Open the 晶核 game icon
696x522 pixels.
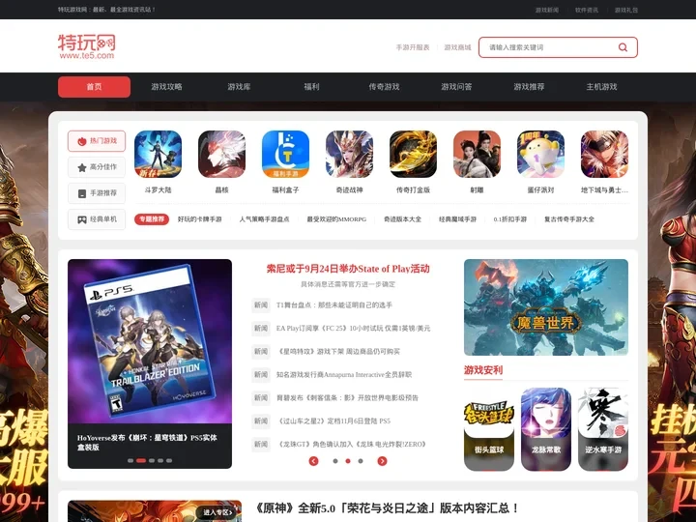pyautogui.click(x=221, y=154)
